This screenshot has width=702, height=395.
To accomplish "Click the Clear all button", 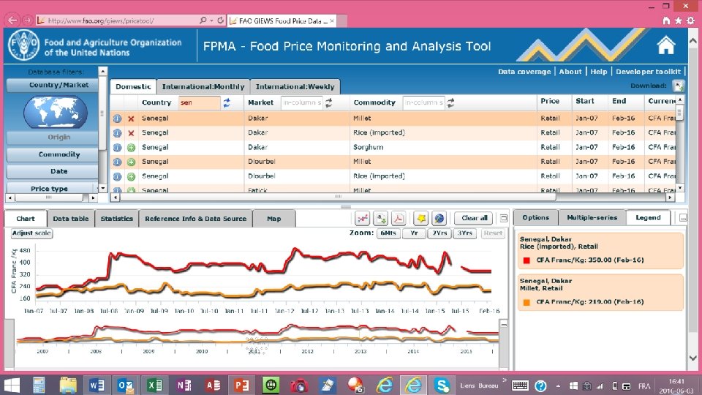I will (x=474, y=218).
